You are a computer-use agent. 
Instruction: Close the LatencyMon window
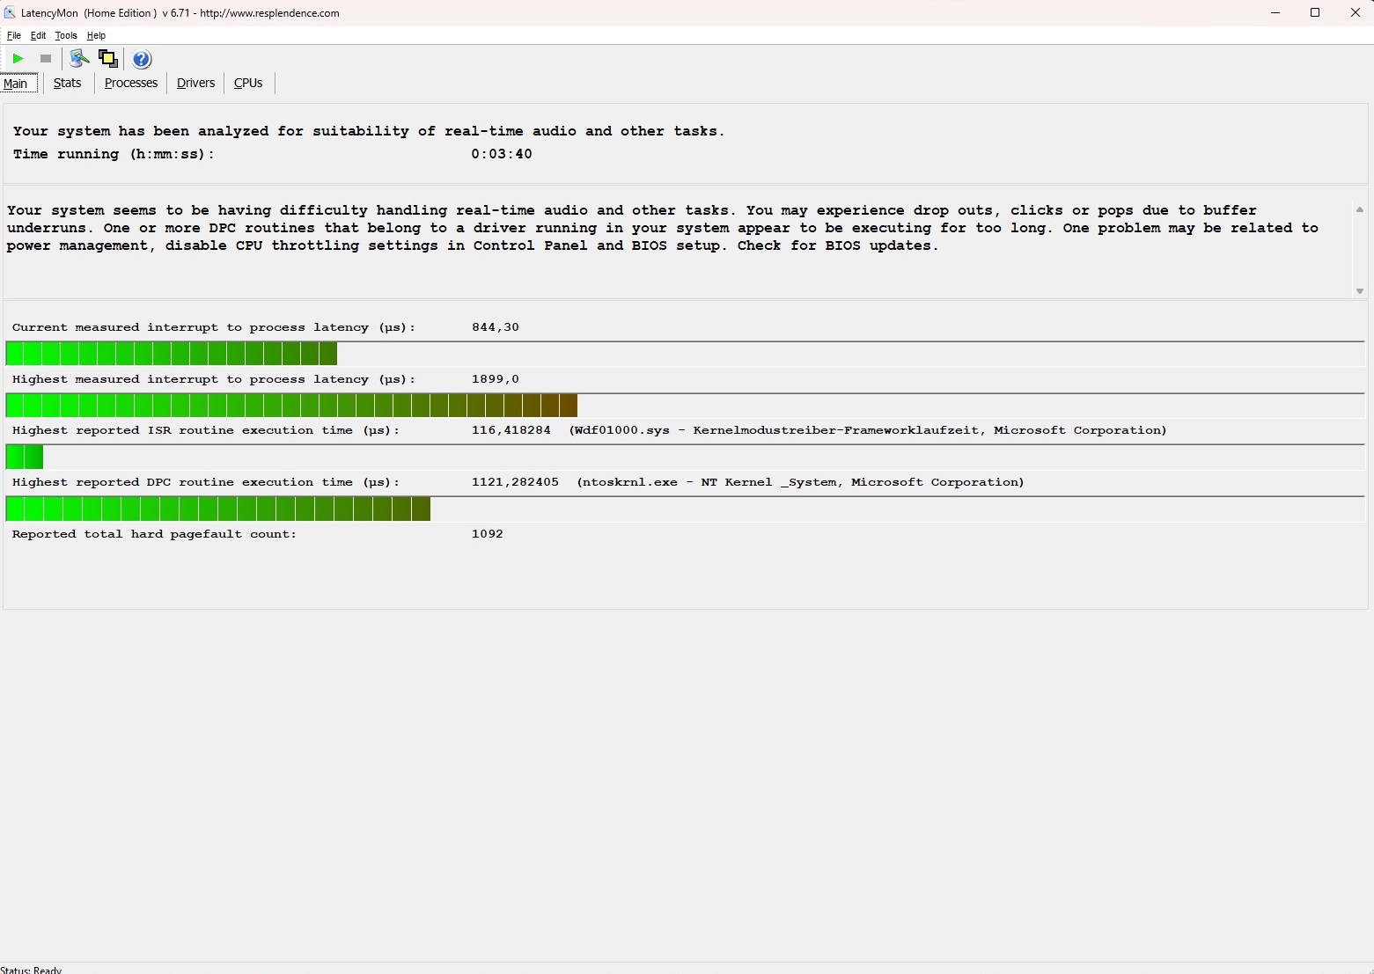pyautogui.click(x=1356, y=12)
